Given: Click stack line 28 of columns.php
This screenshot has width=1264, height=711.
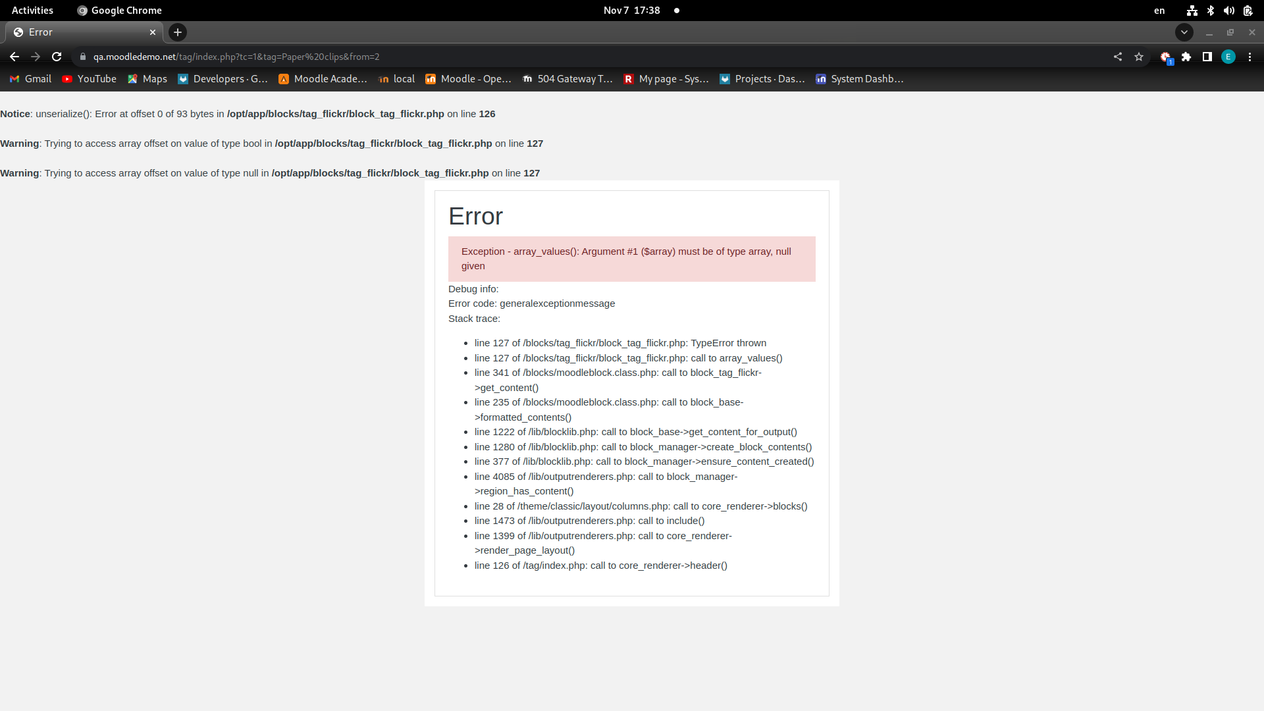Looking at the screenshot, I should [x=641, y=506].
